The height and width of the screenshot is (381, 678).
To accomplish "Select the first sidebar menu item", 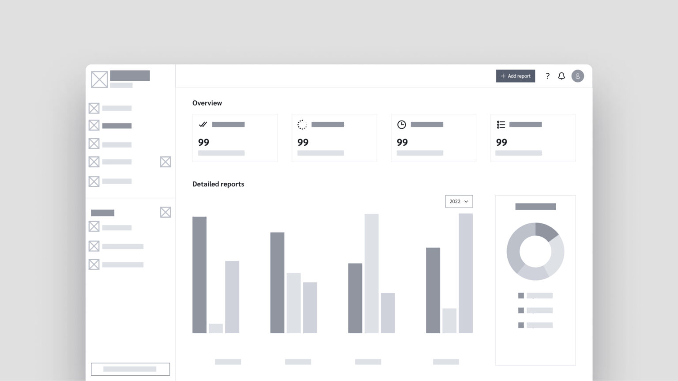I will coord(110,108).
